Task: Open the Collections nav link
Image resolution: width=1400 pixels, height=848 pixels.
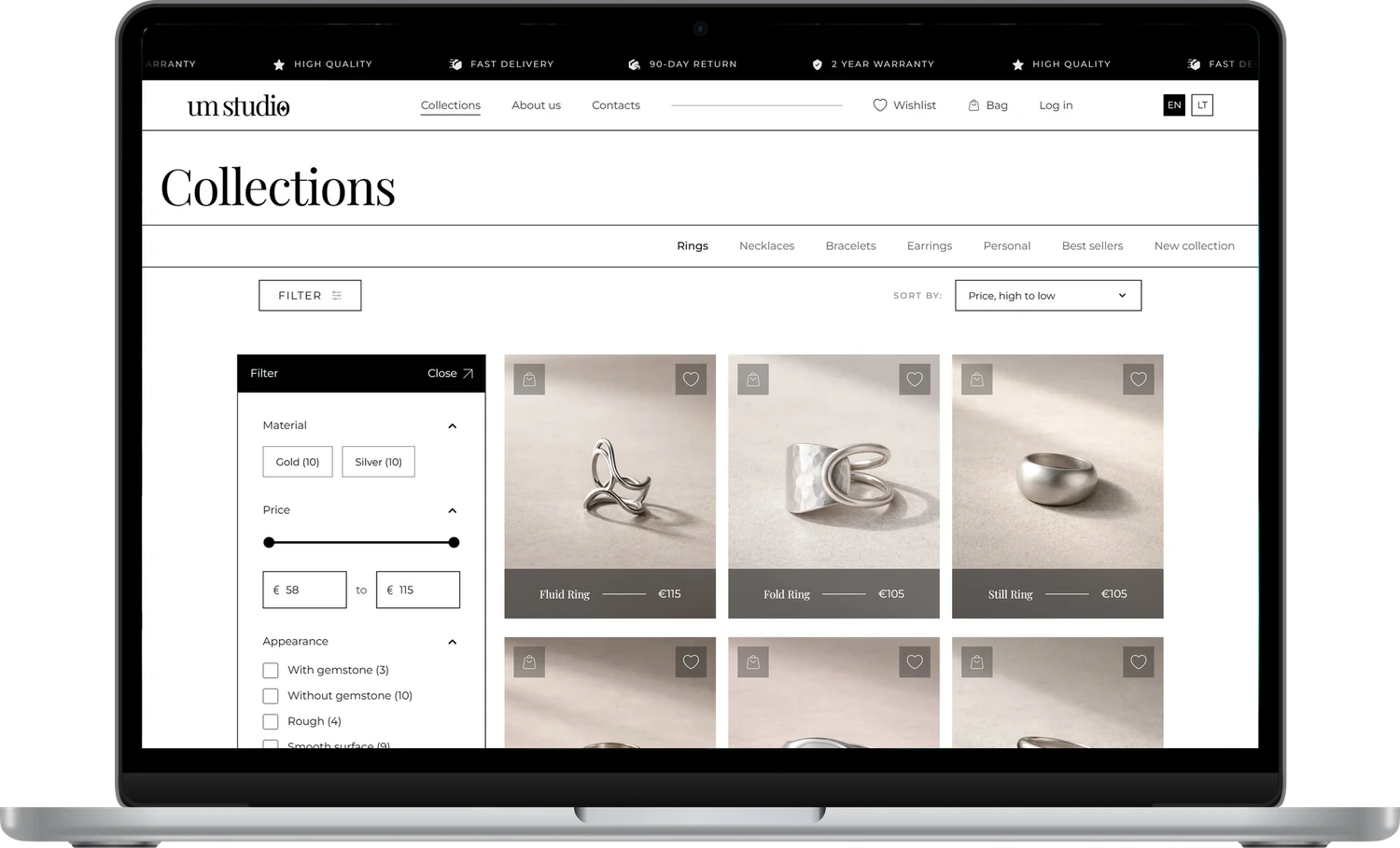Action: point(451,105)
